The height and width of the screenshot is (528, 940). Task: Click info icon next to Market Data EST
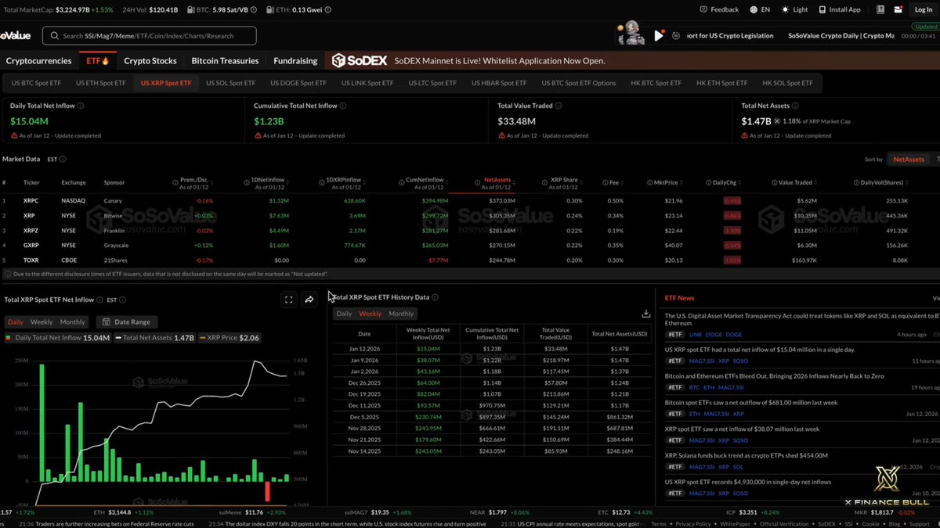click(64, 159)
